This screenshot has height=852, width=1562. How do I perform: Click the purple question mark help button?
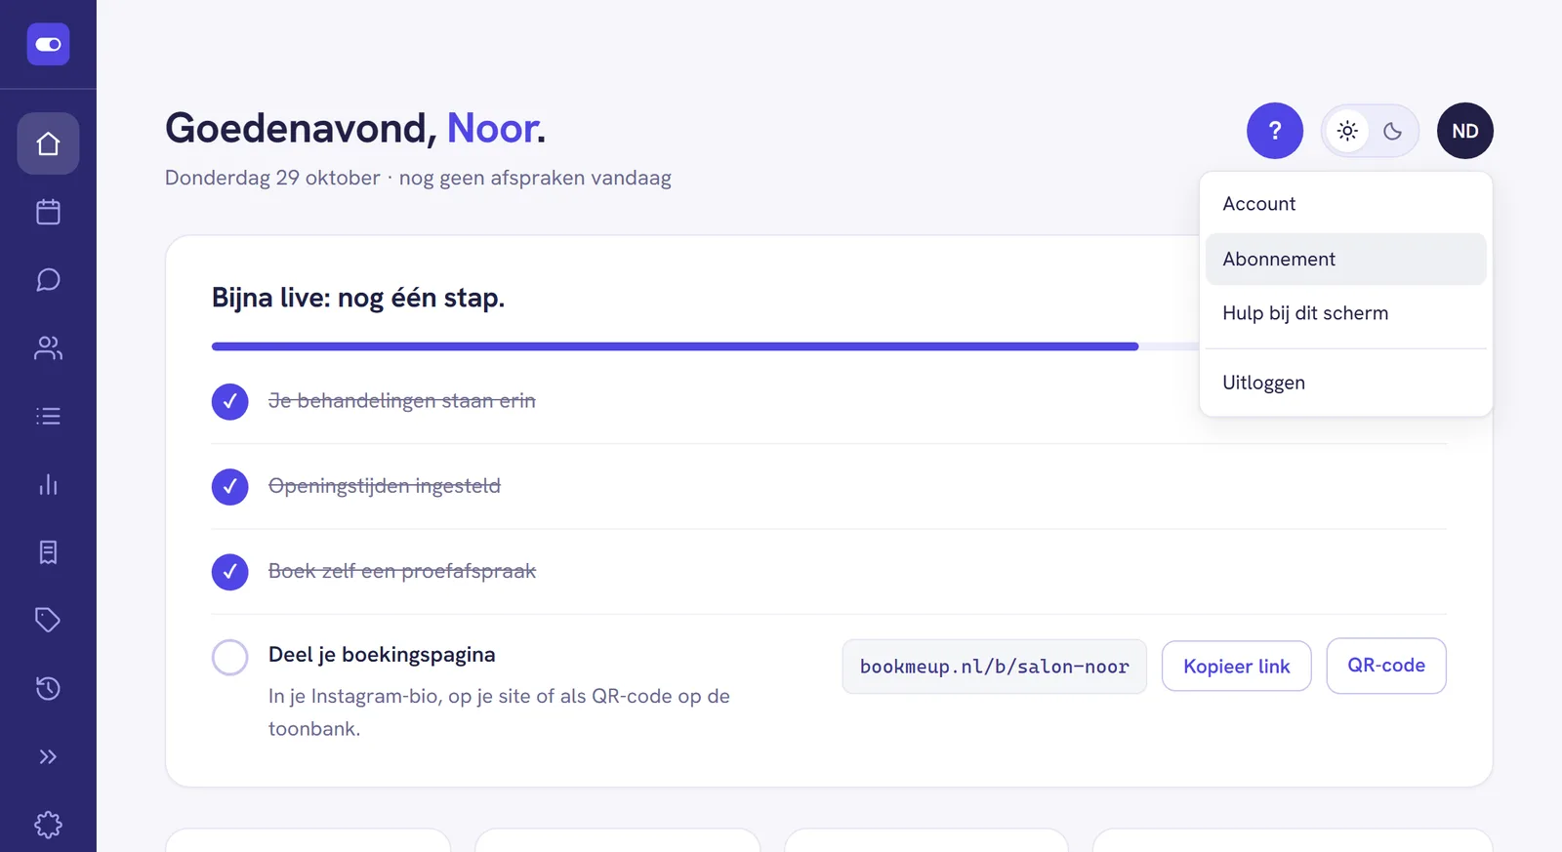click(1275, 131)
